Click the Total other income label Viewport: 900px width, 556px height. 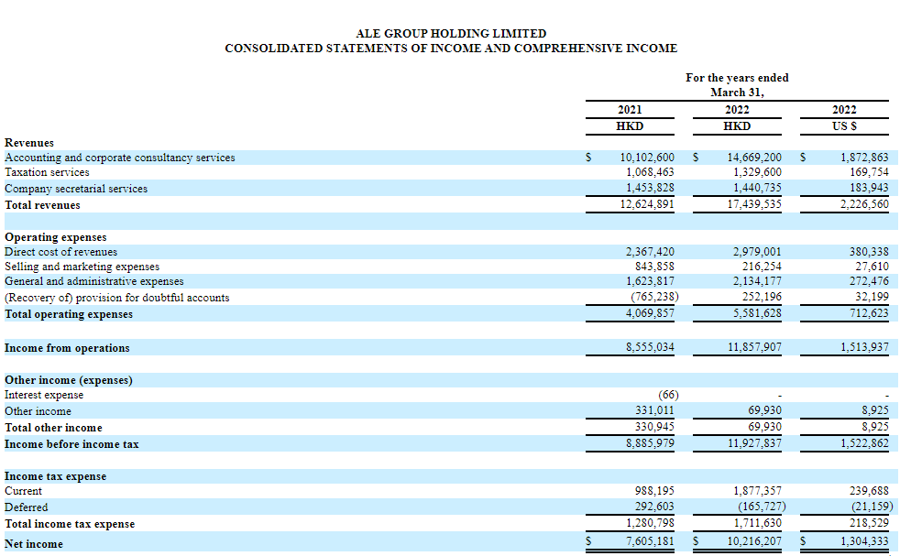pos(53,428)
